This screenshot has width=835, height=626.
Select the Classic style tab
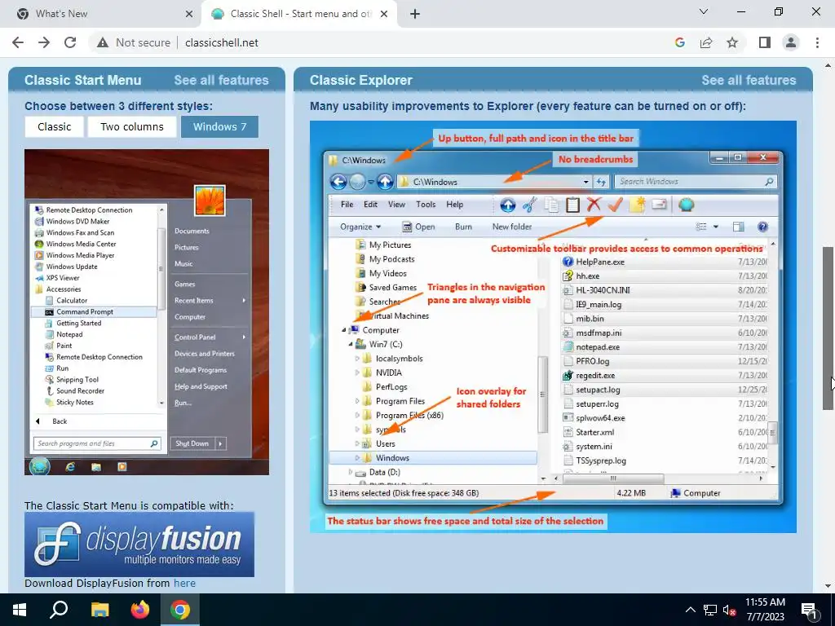pos(55,126)
